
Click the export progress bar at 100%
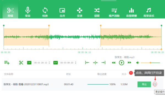tap(98, 84)
